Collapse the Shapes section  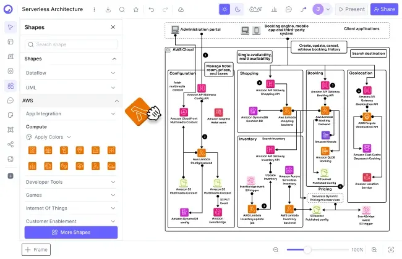114,59
